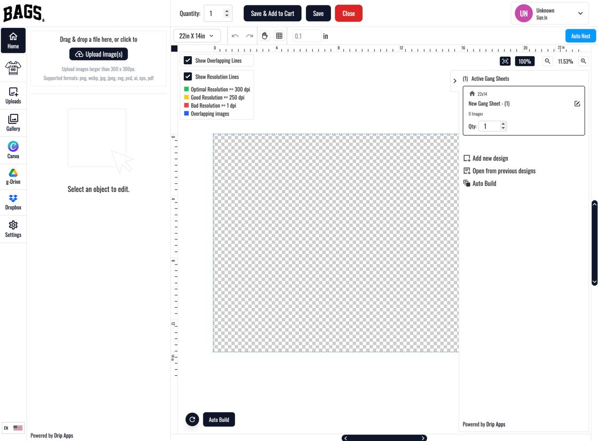Image resolution: width=598 pixels, height=441 pixels.
Task: Click the Save button
Action: 318,13
